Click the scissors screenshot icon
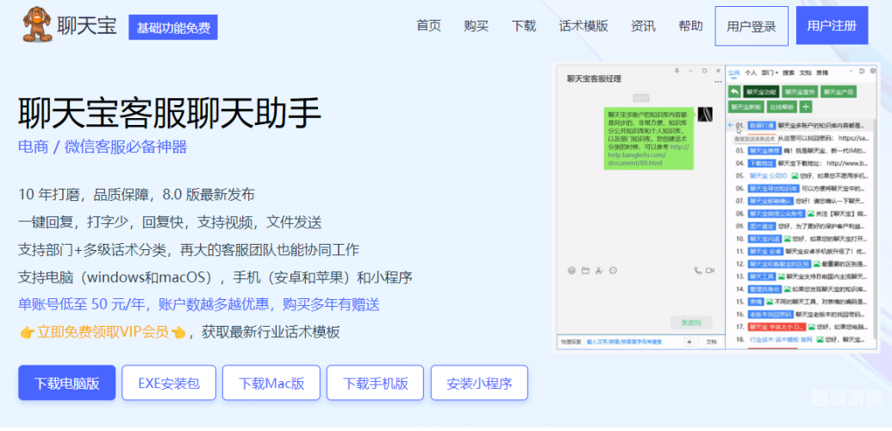The height and width of the screenshot is (431, 892). point(599,271)
